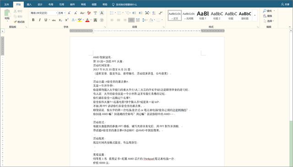Decrease font size with the shrink font icon

[76, 13]
